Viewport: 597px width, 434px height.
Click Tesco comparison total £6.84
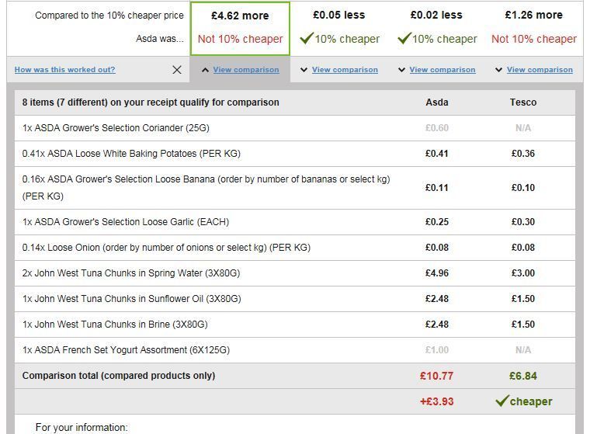[523, 376]
